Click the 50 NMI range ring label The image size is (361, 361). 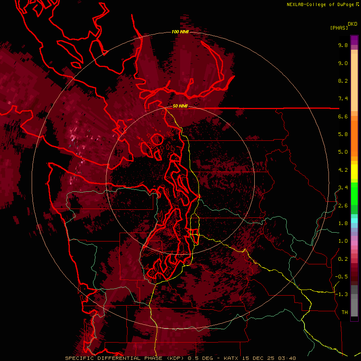tap(180, 106)
